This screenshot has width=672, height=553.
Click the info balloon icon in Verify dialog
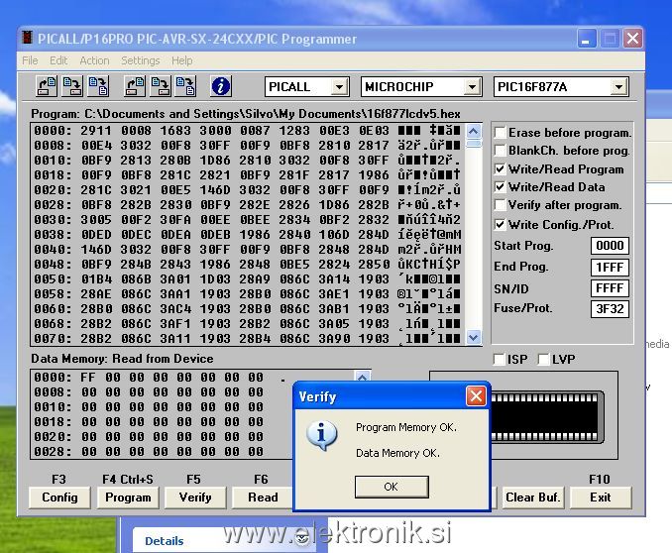(x=321, y=435)
